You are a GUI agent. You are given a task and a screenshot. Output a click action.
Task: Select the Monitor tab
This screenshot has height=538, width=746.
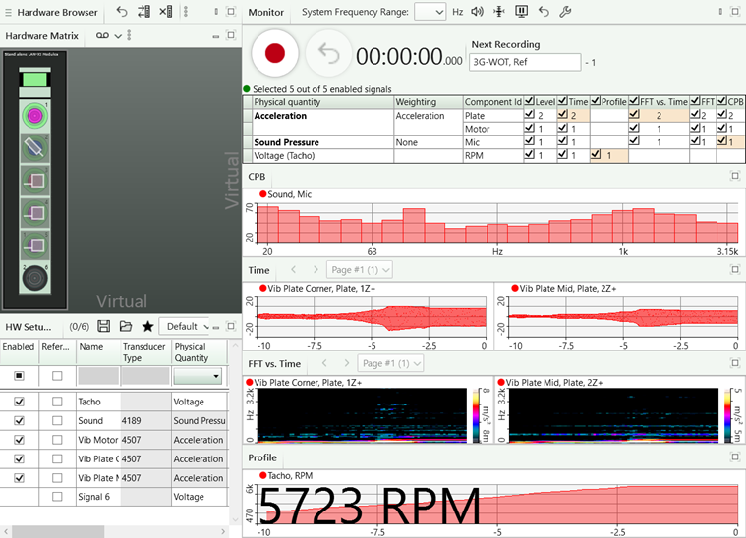pyautogui.click(x=265, y=12)
